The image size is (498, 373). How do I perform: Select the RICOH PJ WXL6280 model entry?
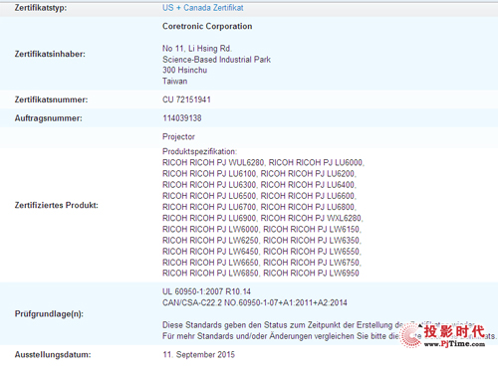coord(312,218)
